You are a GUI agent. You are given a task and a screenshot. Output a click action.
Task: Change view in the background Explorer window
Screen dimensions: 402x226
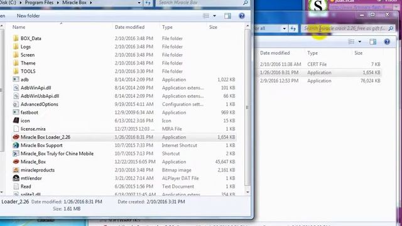pos(352,42)
